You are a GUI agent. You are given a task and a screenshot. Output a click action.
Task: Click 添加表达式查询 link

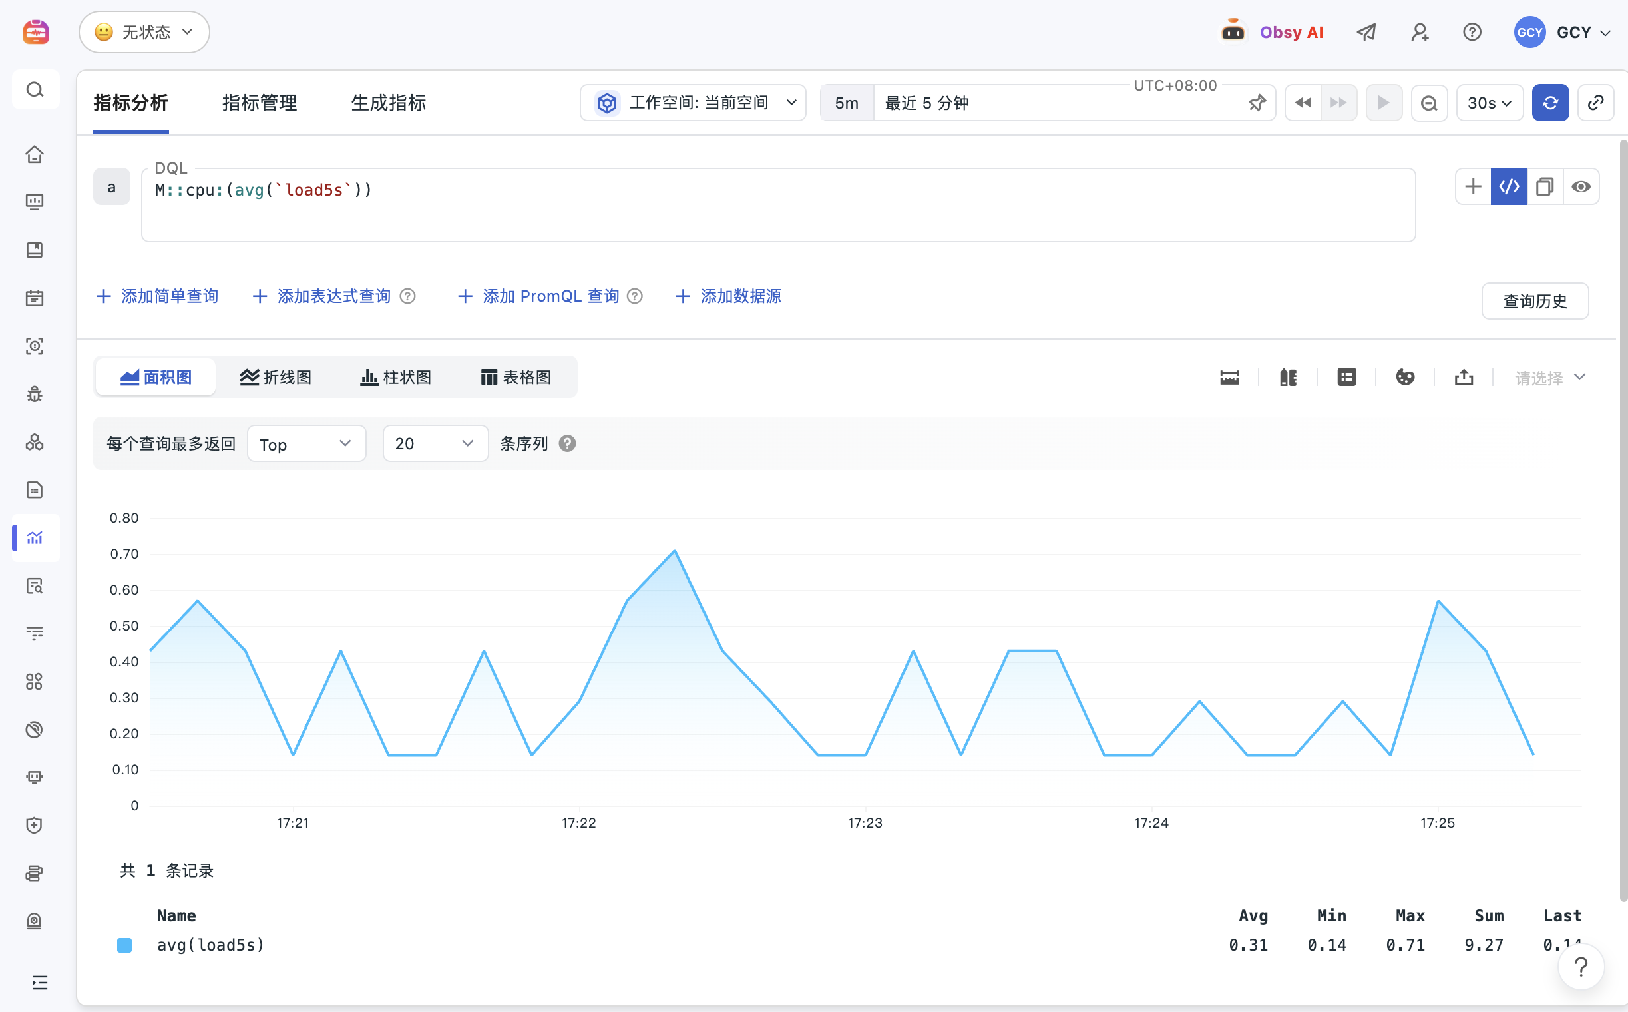pos(322,296)
